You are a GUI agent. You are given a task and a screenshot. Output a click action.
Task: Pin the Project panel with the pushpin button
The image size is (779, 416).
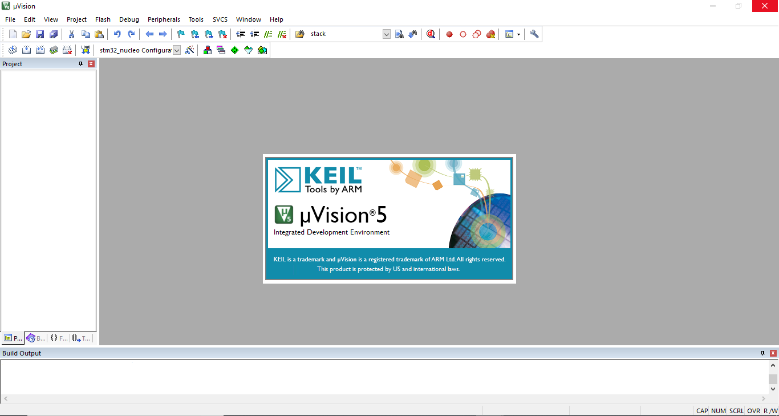point(80,63)
